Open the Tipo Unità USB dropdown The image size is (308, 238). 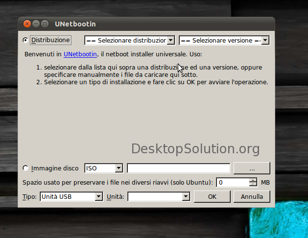71,196
